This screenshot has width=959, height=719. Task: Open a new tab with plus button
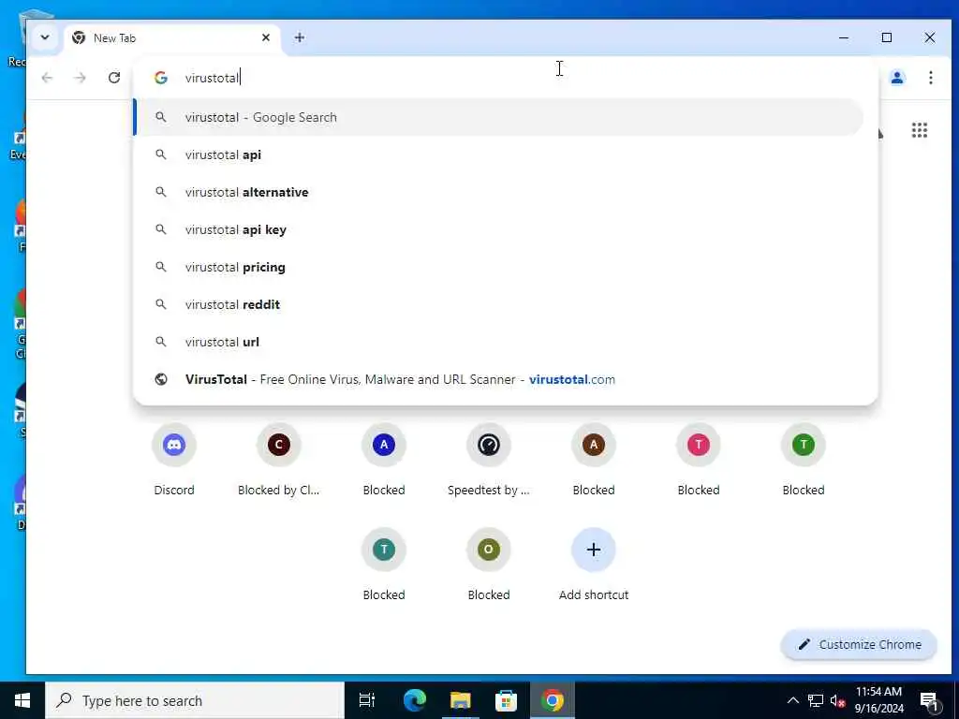tap(299, 37)
